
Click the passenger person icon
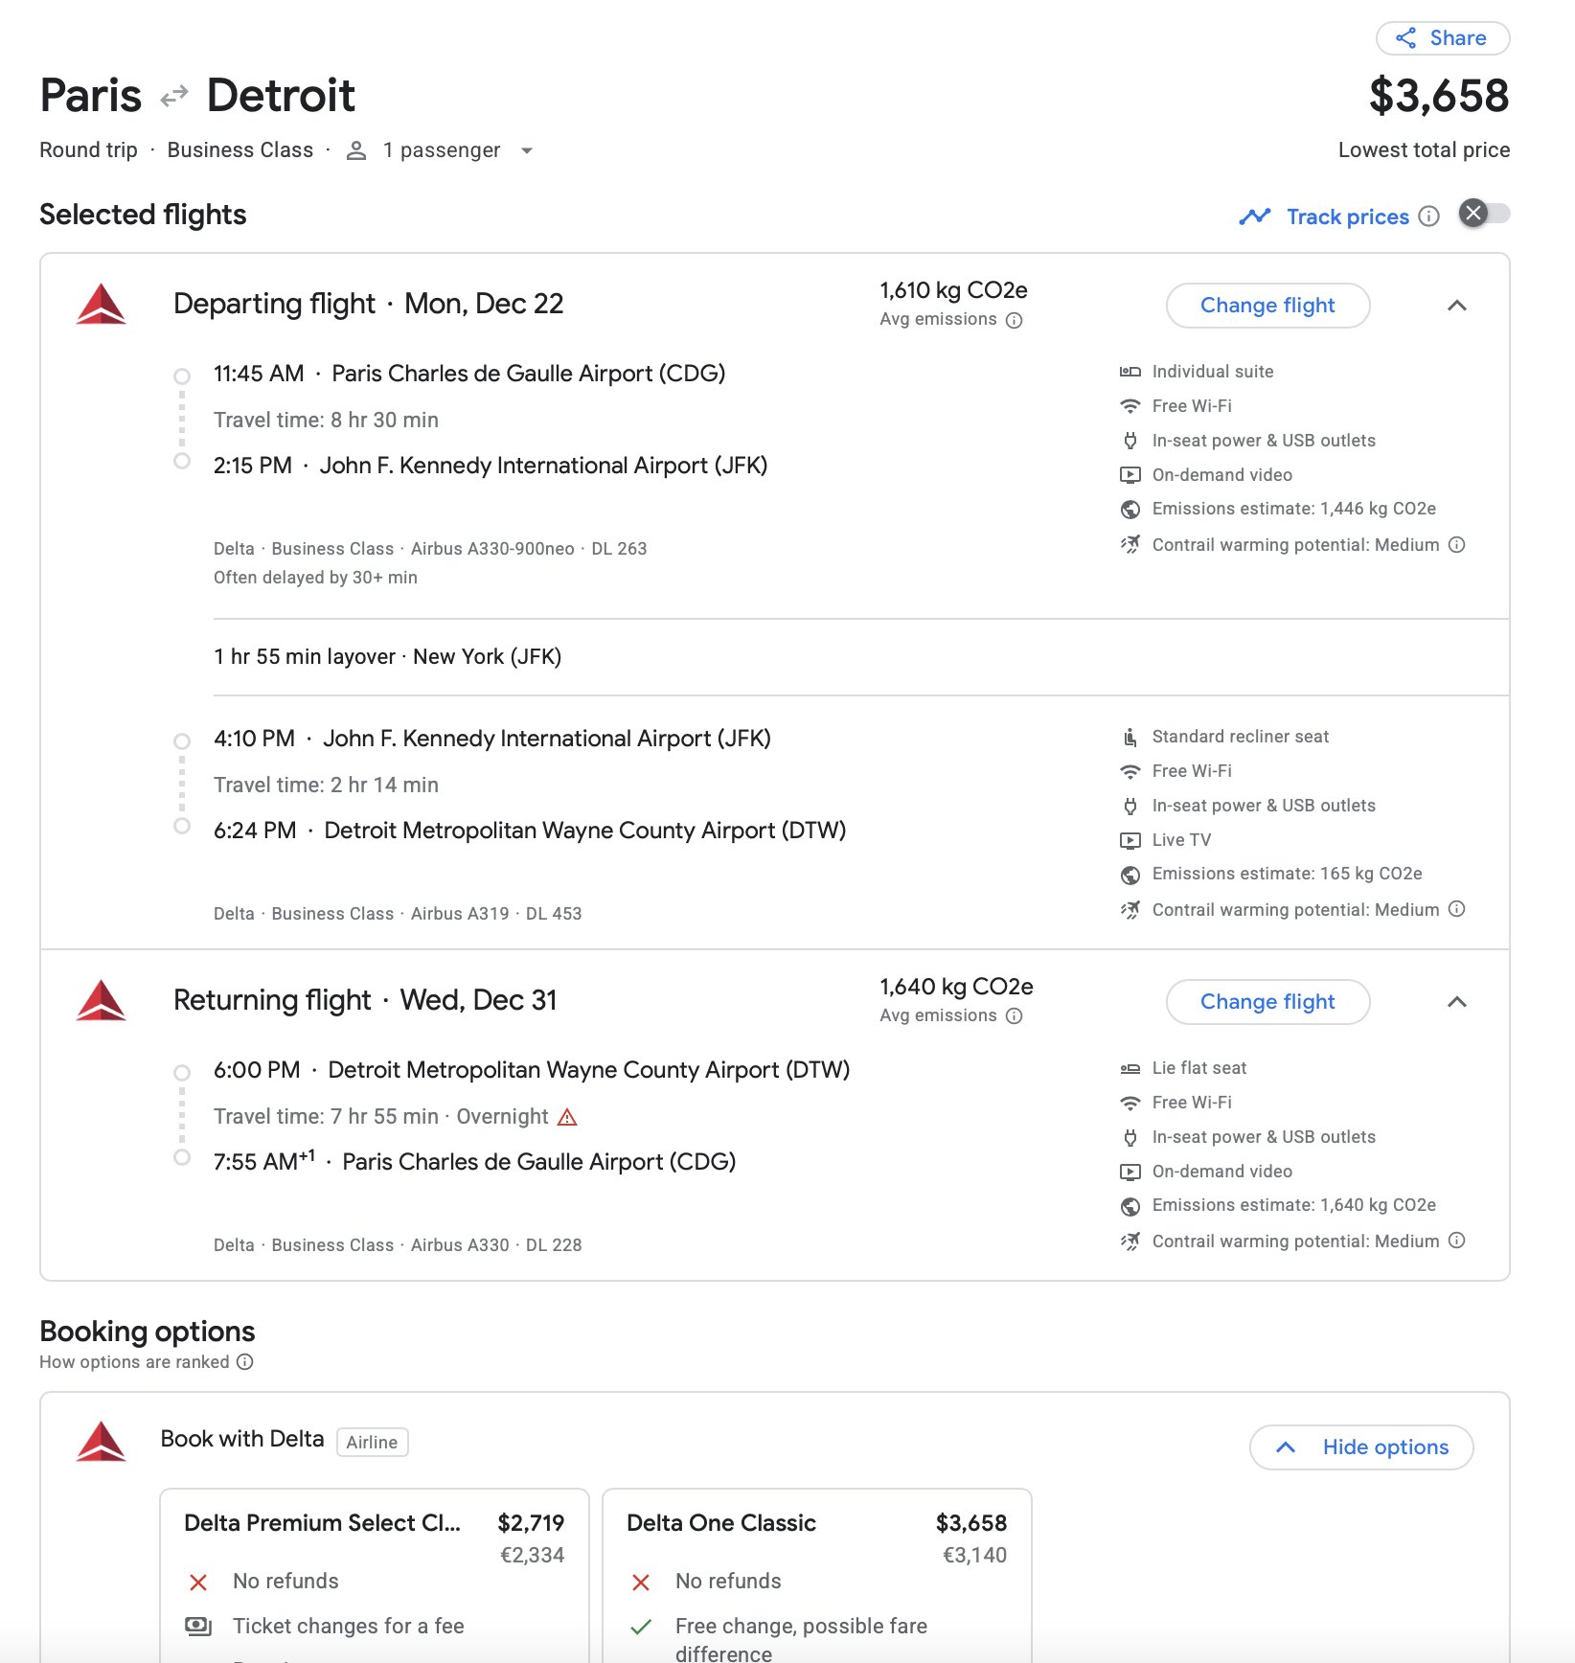[356, 150]
